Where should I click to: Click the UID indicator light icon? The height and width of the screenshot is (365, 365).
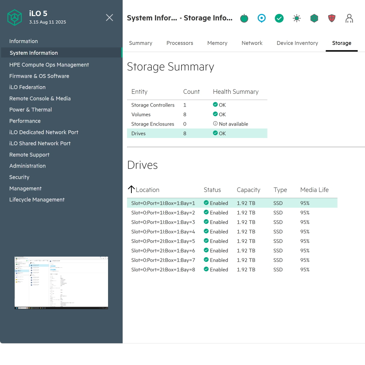pos(262,18)
